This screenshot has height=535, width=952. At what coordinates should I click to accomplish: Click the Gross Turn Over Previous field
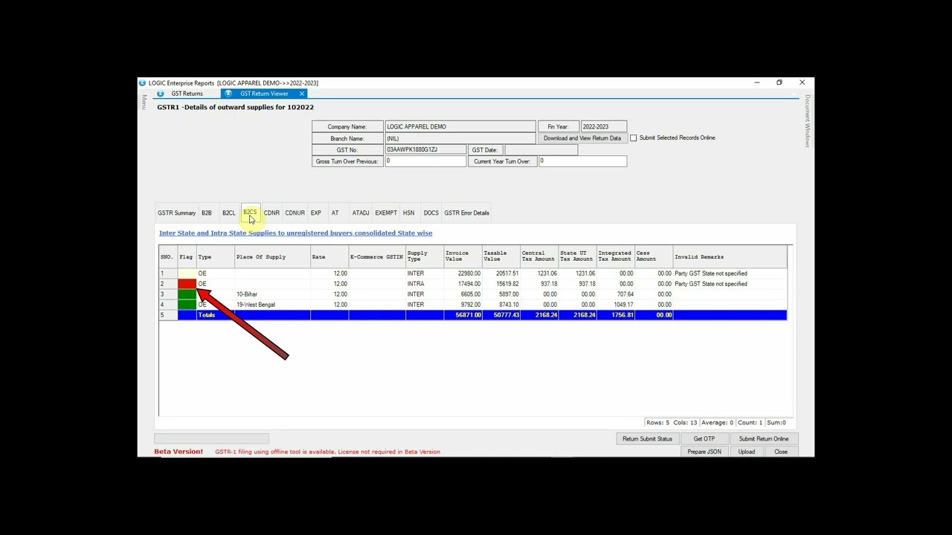click(x=425, y=161)
